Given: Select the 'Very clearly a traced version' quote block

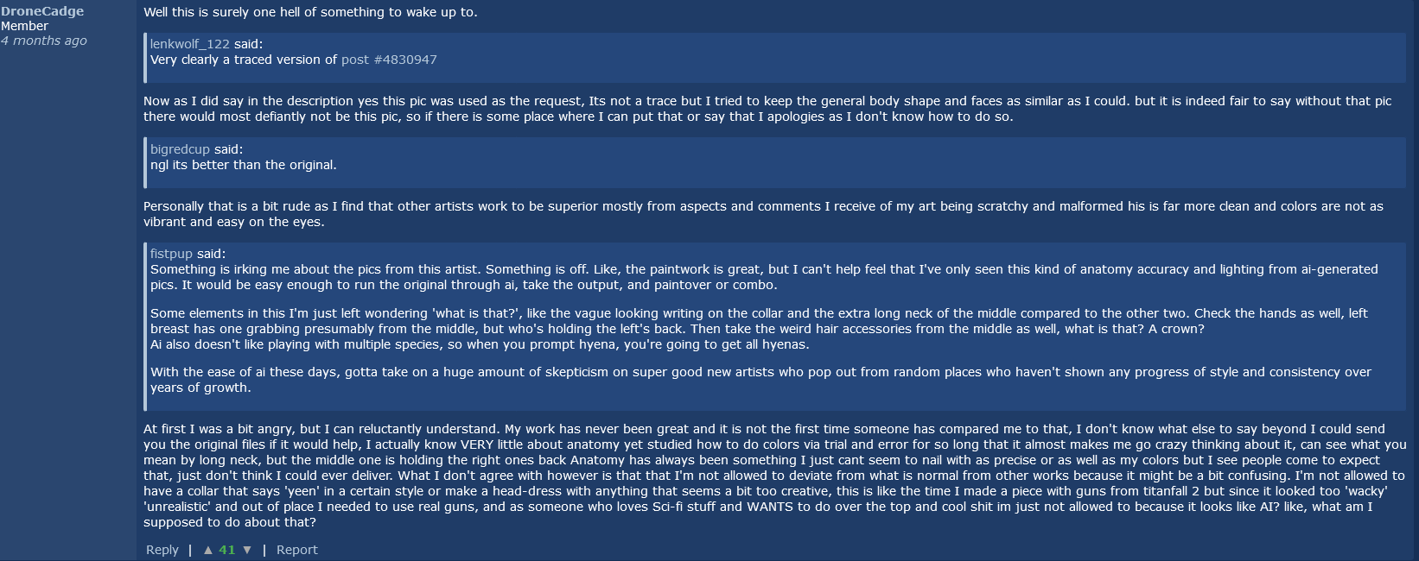Looking at the screenshot, I should tap(774, 58).
